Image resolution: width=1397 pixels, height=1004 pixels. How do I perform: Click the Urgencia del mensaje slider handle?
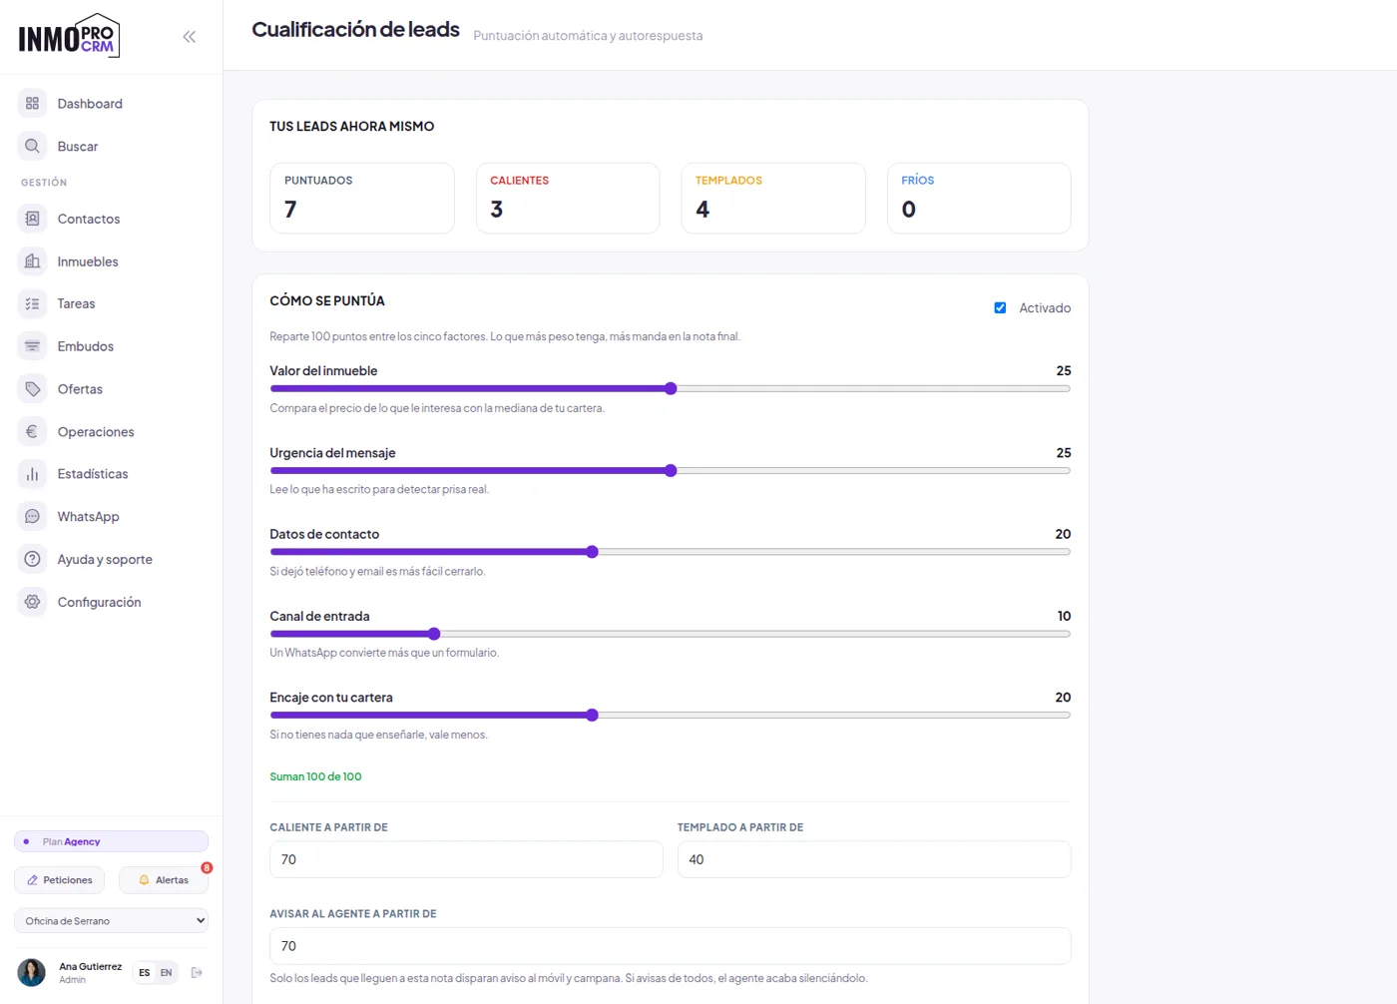671,470
